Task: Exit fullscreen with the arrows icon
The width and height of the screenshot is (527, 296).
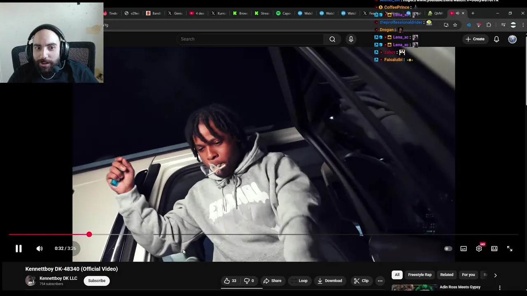Action: click(x=510, y=248)
